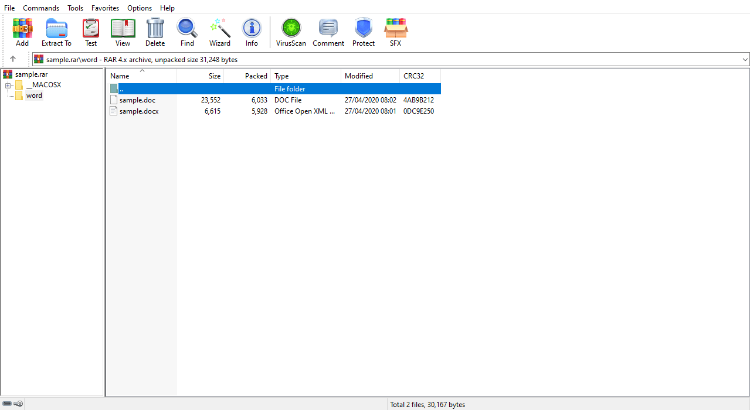Open the Commands menu
The height and width of the screenshot is (410, 750).
point(41,8)
